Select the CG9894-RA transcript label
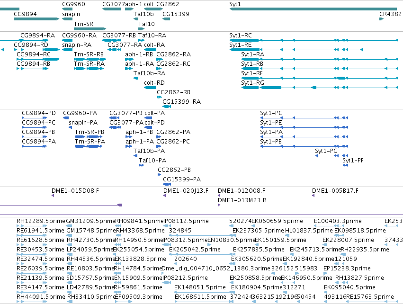Screen dimensions: 403x304 click(x=37, y=35)
